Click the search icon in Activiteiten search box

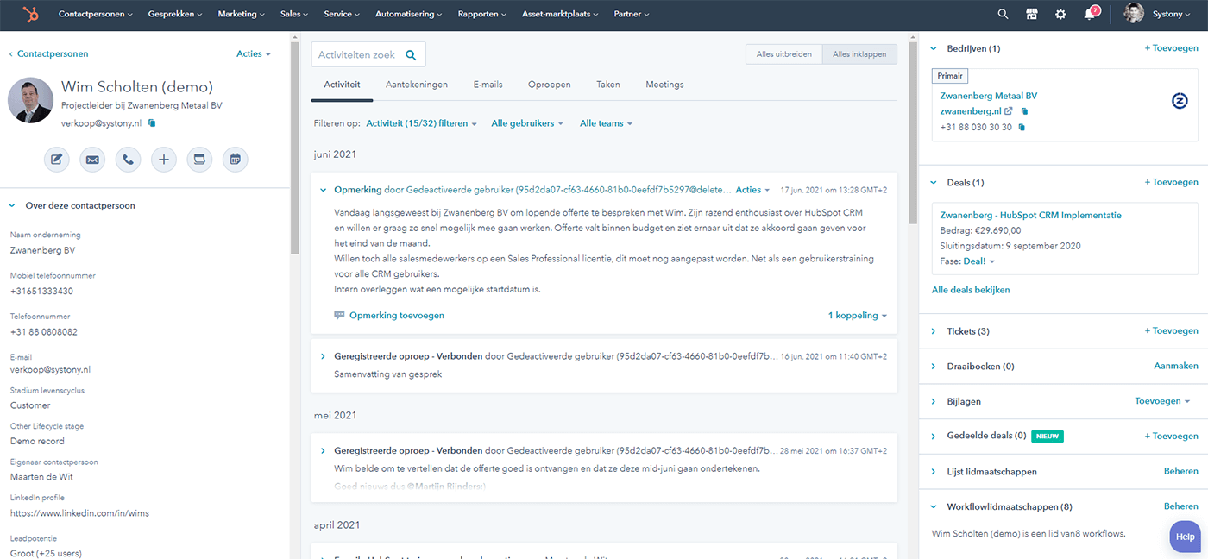coord(411,55)
